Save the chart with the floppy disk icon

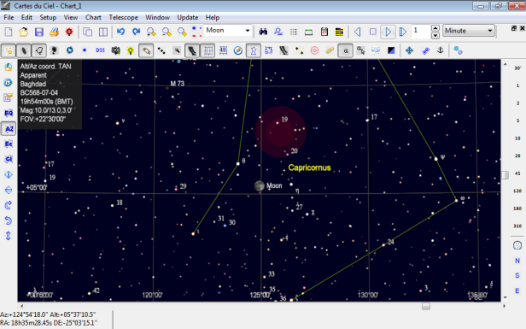(39, 32)
